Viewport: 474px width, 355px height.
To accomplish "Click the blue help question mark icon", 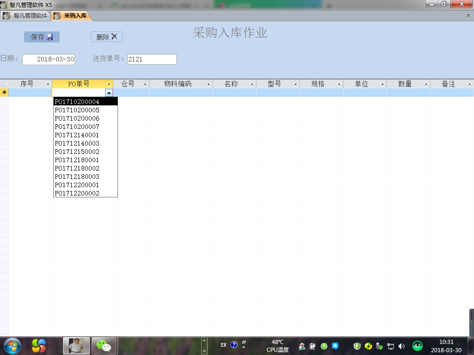I will (x=234, y=345).
